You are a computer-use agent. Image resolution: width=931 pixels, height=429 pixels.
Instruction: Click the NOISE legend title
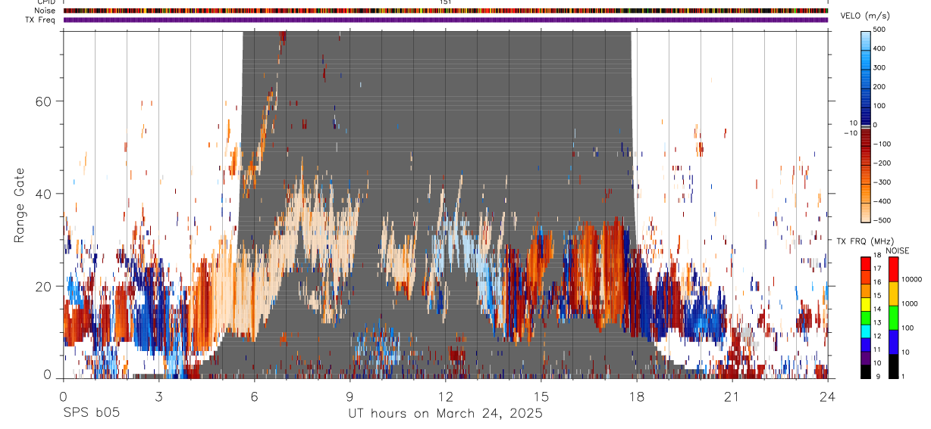click(x=897, y=250)
